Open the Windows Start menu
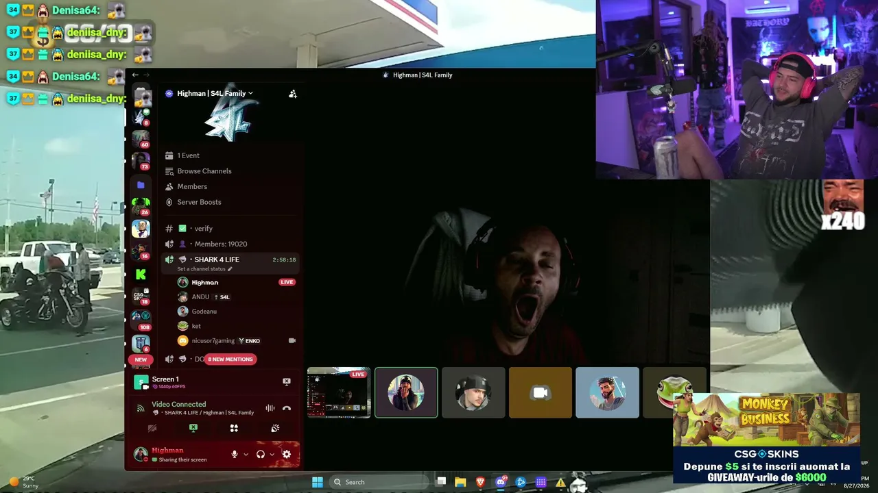 (318, 482)
